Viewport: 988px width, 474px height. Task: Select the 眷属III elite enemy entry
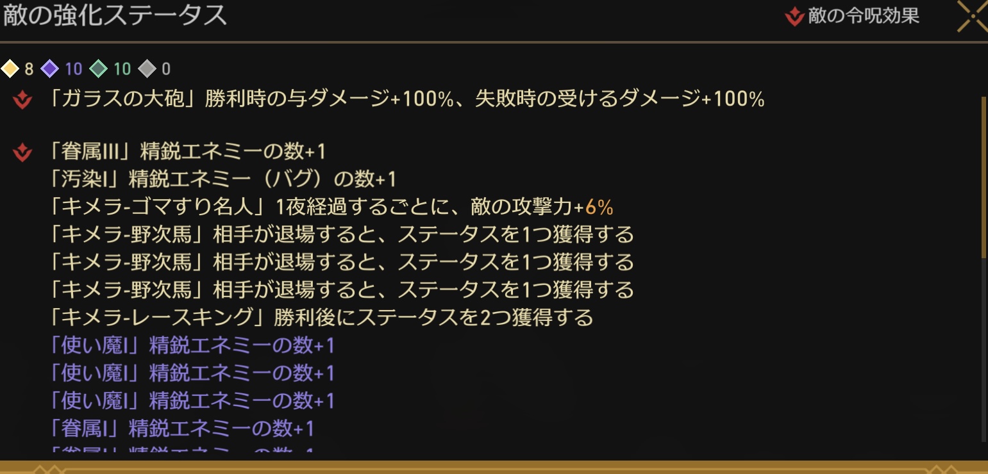click(187, 152)
